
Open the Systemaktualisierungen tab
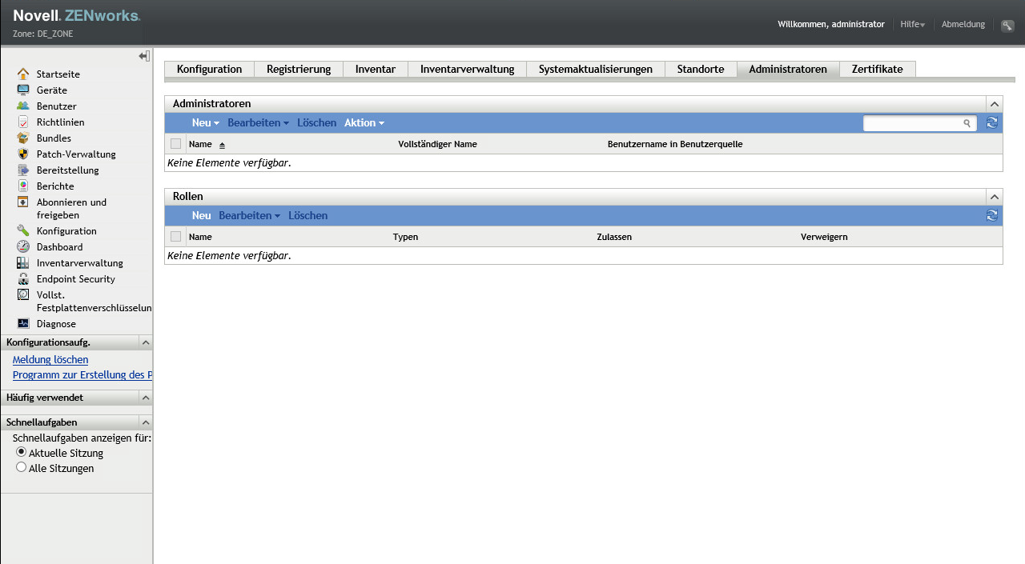pos(596,69)
